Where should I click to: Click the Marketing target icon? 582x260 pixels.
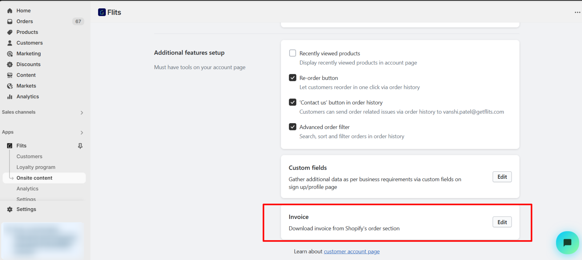click(10, 54)
